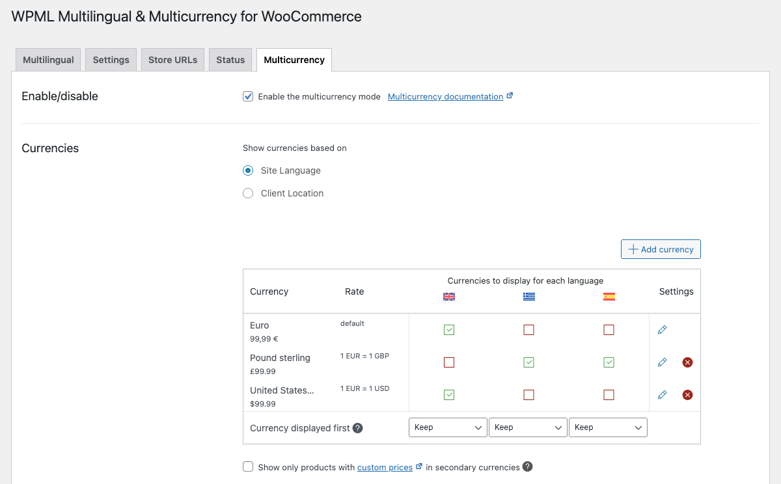Click the Greek flag column header

pos(529,297)
